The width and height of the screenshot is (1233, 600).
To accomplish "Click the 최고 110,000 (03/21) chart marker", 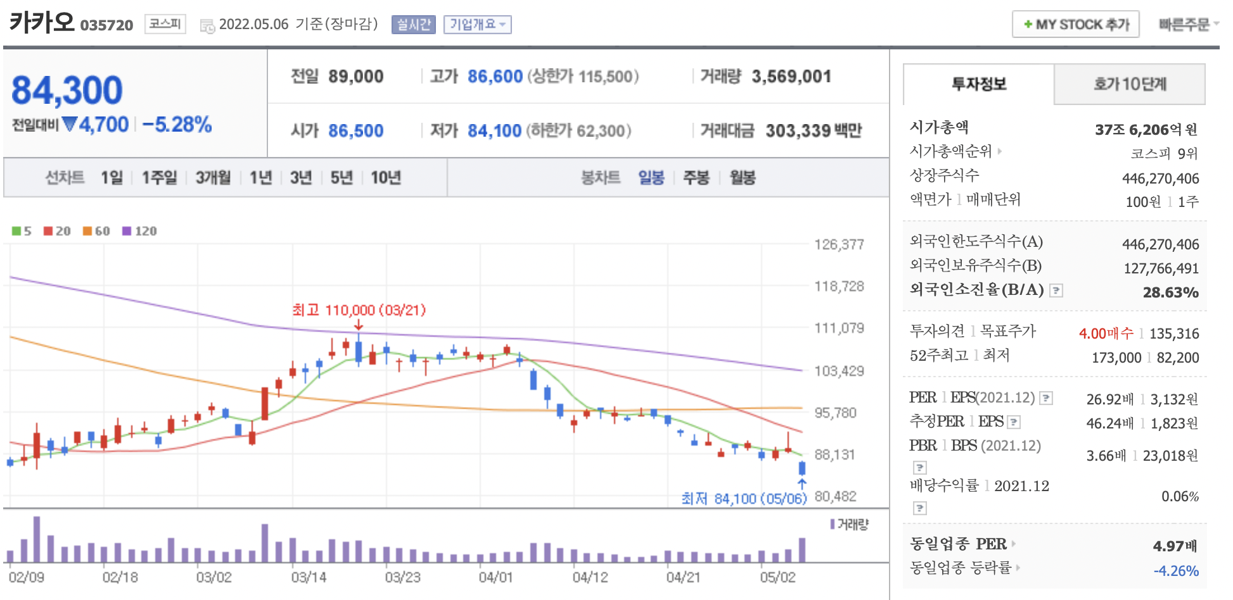I will tap(359, 310).
